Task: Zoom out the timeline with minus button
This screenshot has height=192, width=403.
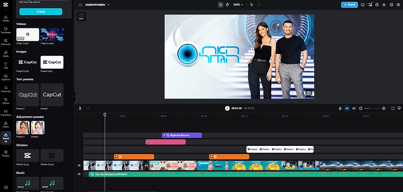Action: [x=361, y=109]
